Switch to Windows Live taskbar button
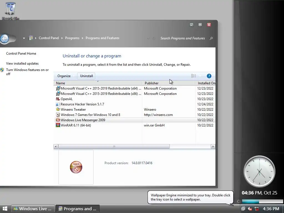Viewport: 284px width, 213px height. click(33, 209)
